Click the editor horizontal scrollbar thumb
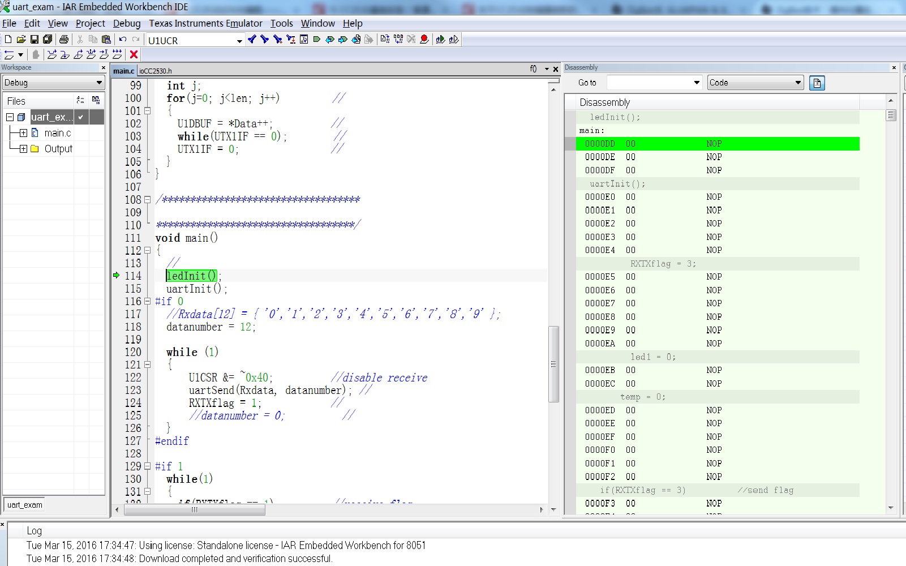This screenshot has width=906, height=566. tap(194, 510)
